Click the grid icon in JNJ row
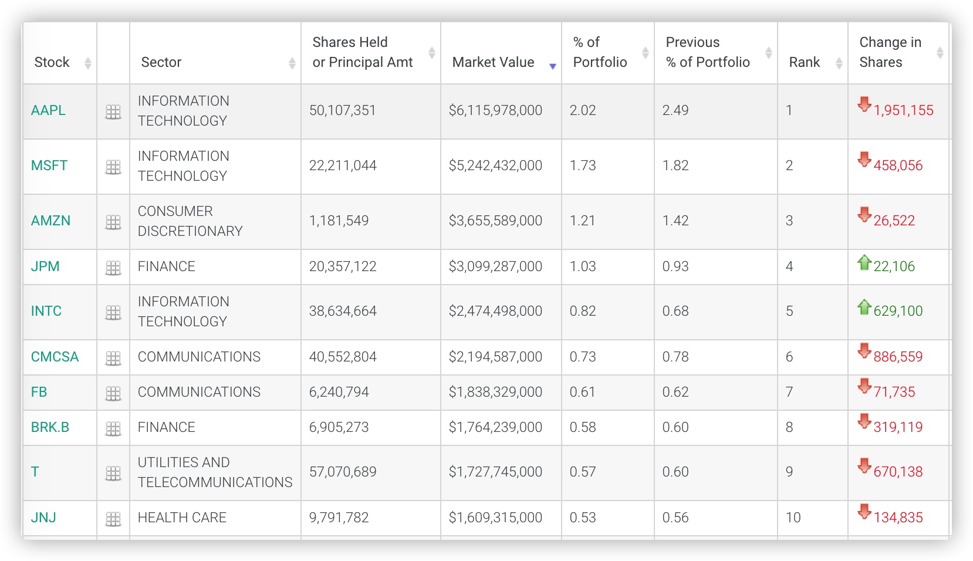Viewport: 973px width, 561px height. [x=113, y=519]
